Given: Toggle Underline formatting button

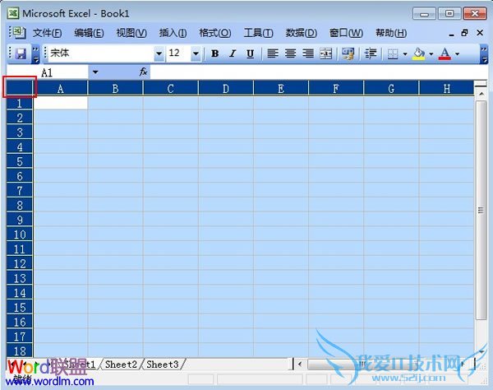Looking at the screenshot, I should point(250,53).
